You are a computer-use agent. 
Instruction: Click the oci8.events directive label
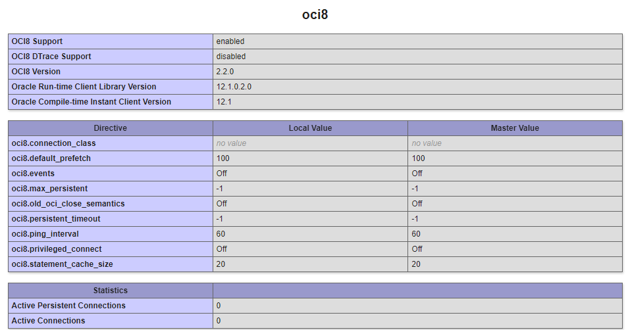[33, 174]
